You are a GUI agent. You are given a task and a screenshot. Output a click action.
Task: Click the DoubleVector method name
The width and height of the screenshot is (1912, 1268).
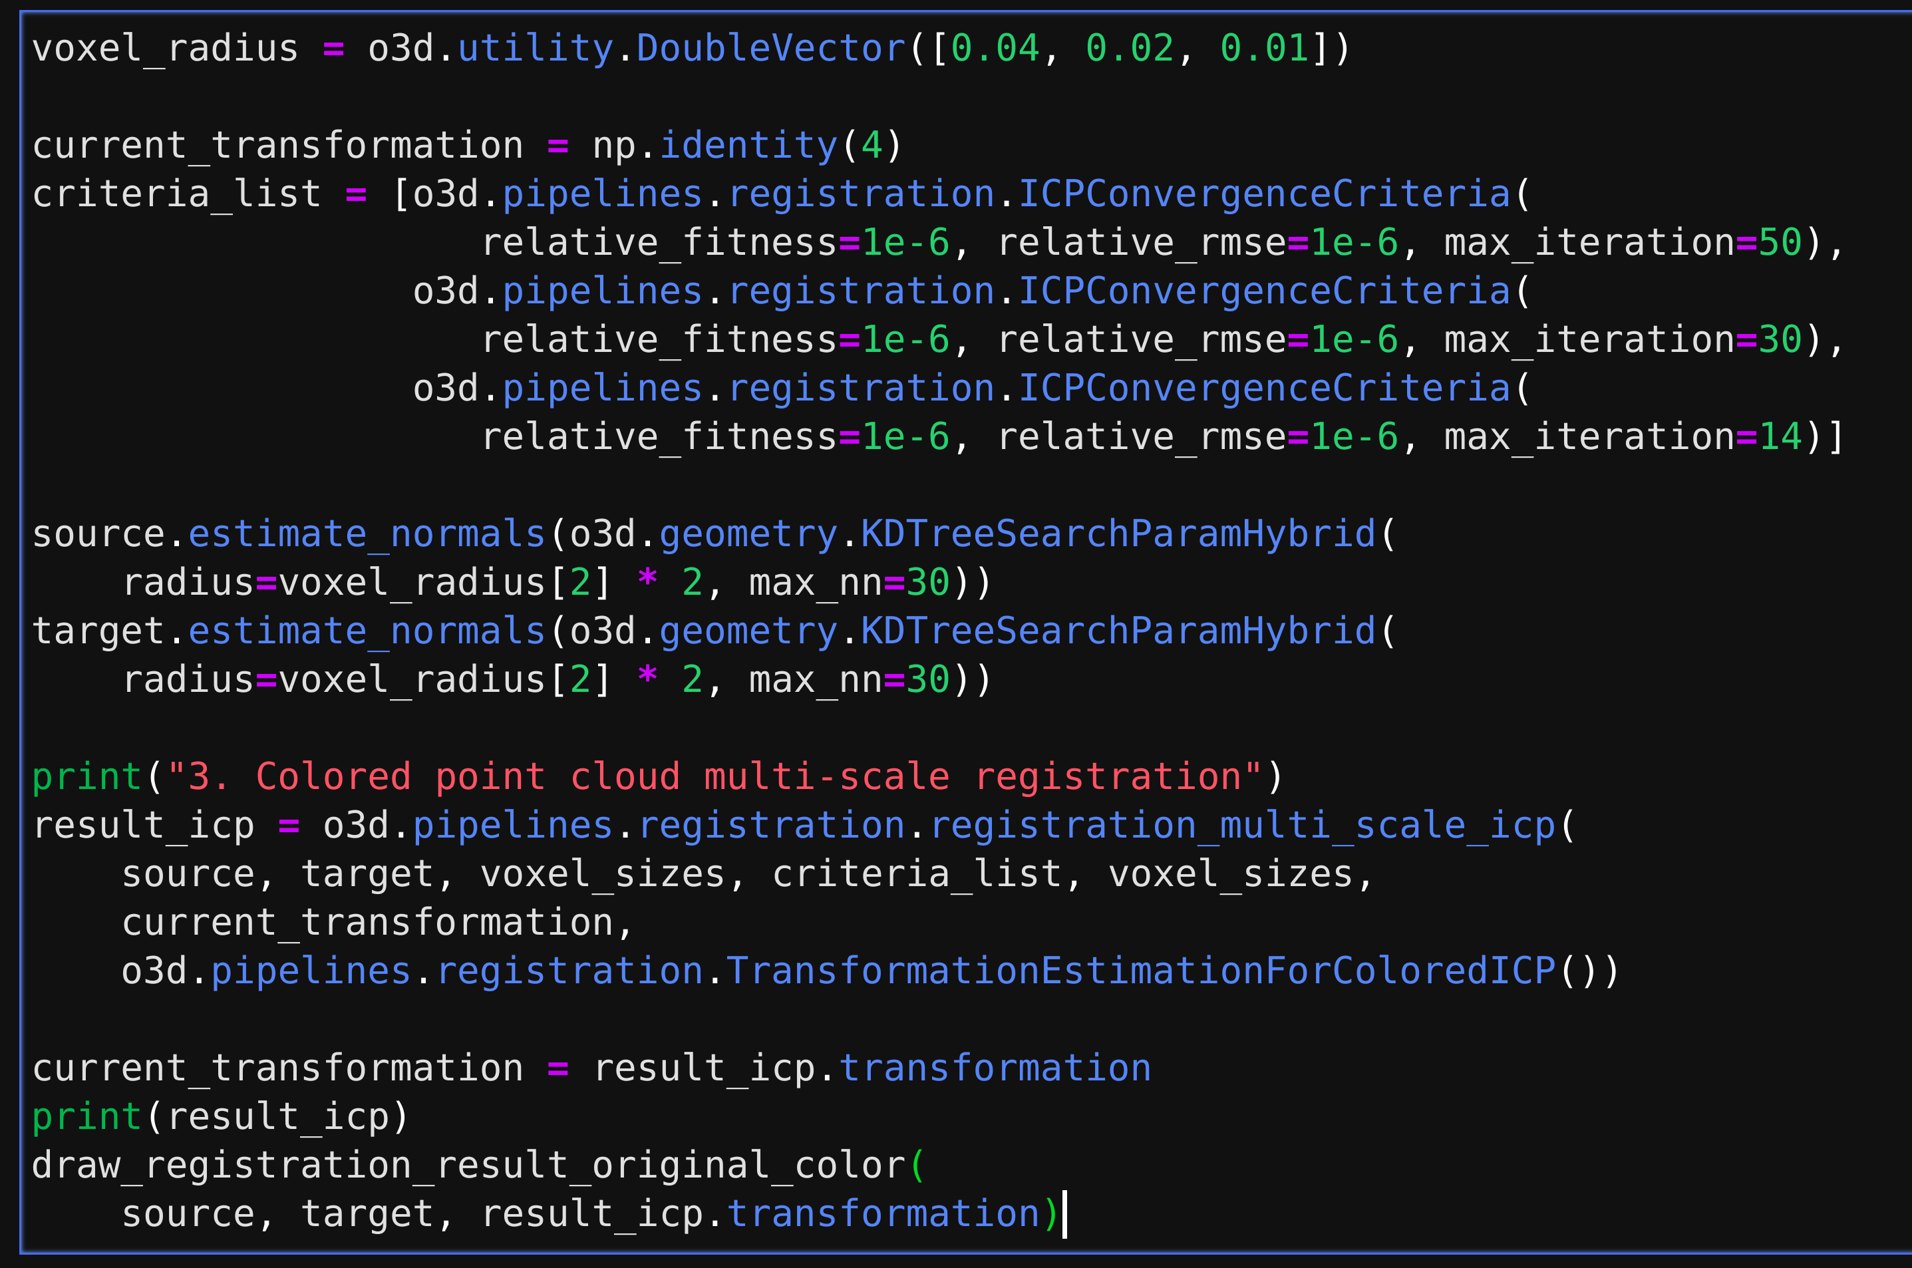[770, 49]
